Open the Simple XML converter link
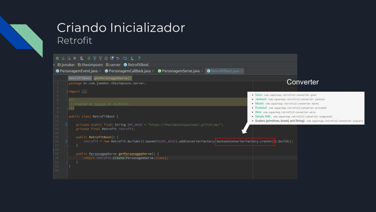Image resolution: width=376 pixels, height=212 pixels. [x=263, y=117]
